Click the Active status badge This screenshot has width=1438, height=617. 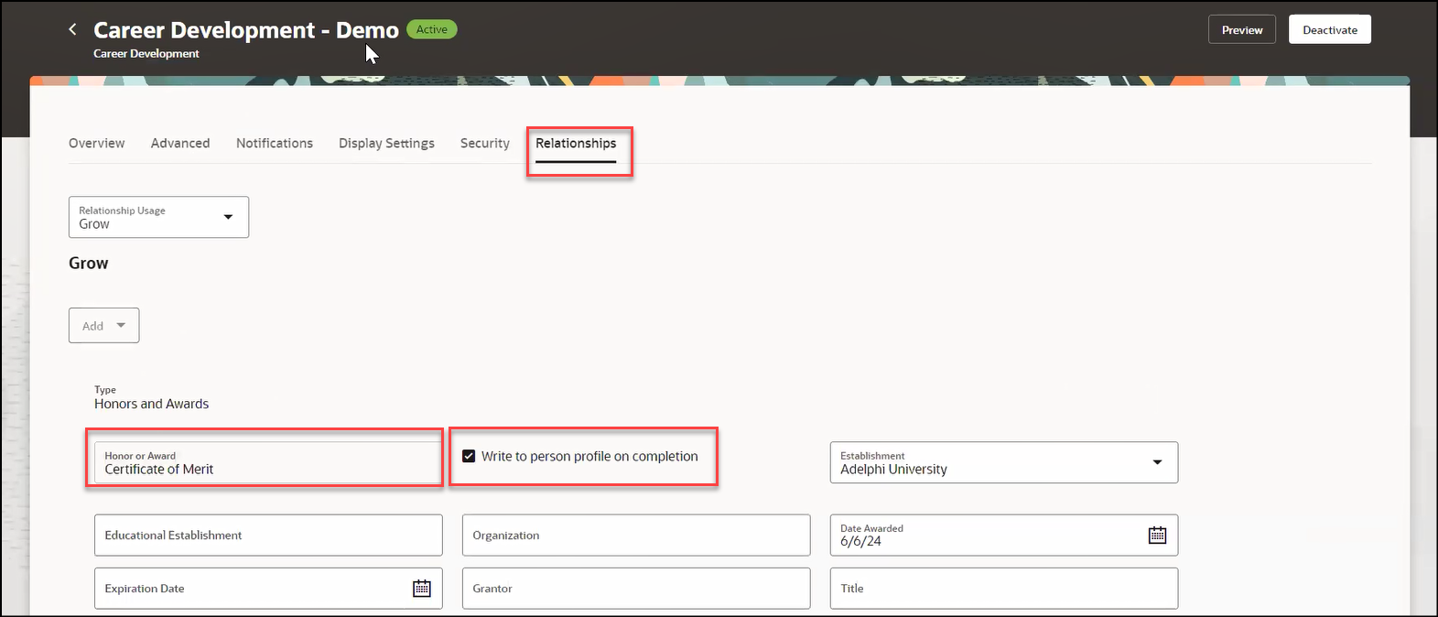pyautogui.click(x=432, y=29)
